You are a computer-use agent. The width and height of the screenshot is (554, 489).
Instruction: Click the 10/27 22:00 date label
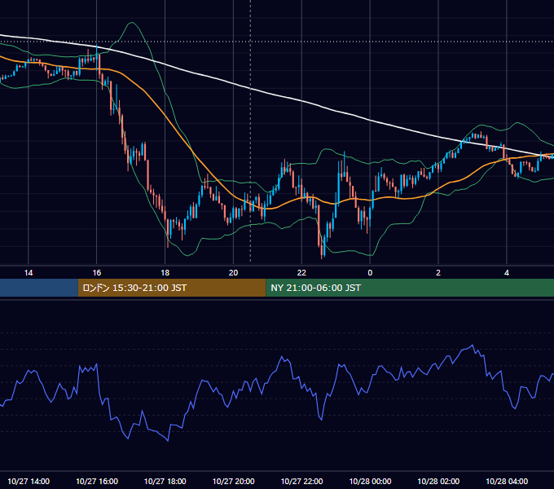tap(301, 481)
